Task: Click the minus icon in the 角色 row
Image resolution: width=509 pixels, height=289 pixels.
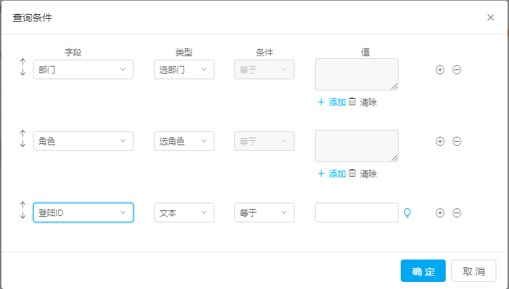Action: coord(456,141)
